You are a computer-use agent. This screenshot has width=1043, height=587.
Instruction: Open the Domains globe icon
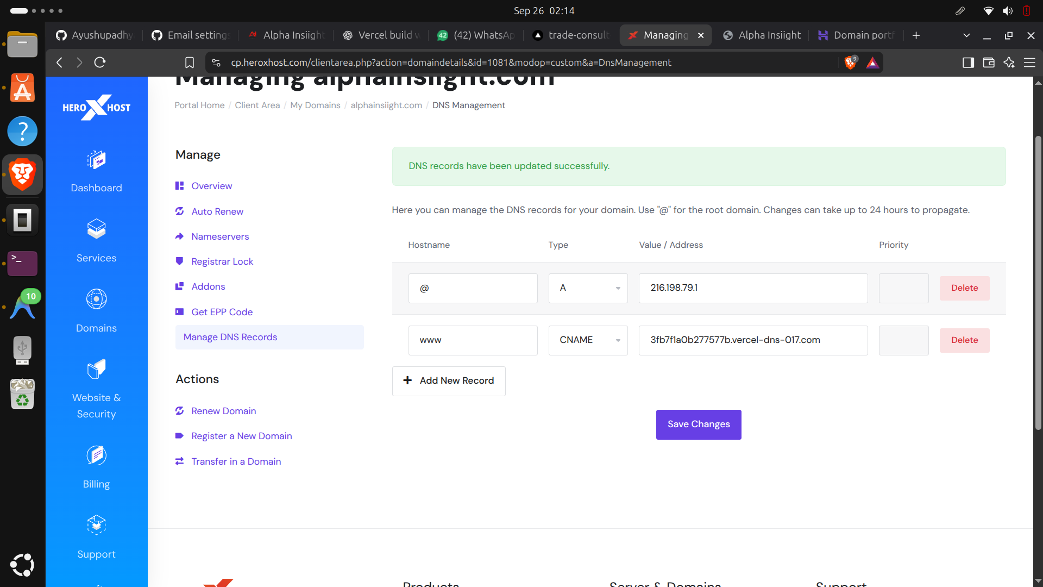click(96, 299)
